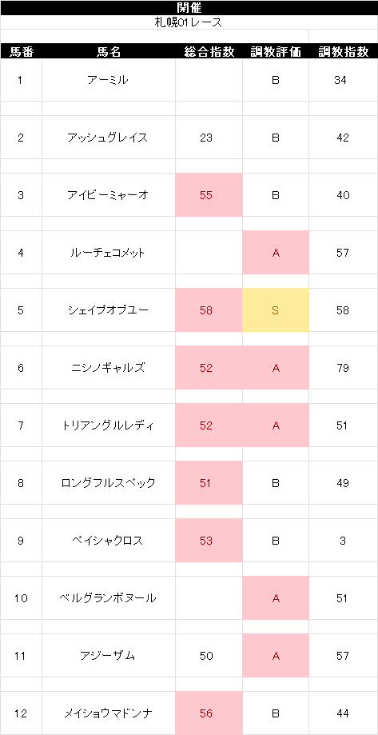Select the horse name アーミル
The width and height of the screenshot is (378, 735).
click(109, 80)
